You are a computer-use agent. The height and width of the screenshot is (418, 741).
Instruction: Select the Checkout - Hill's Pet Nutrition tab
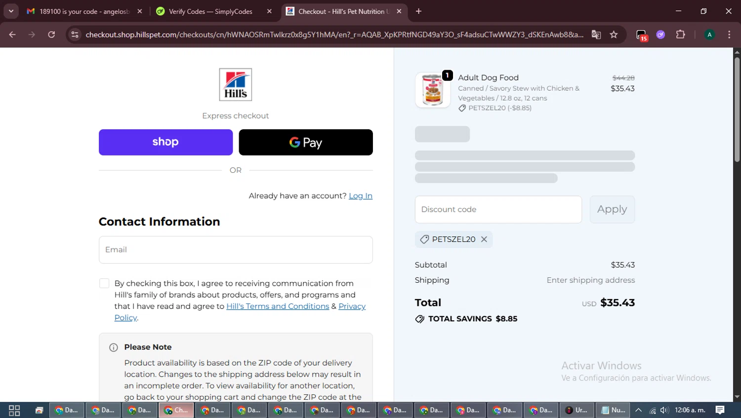coord(343,11)
